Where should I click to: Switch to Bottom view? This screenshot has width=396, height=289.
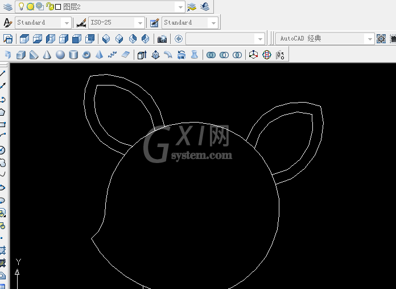38,39
